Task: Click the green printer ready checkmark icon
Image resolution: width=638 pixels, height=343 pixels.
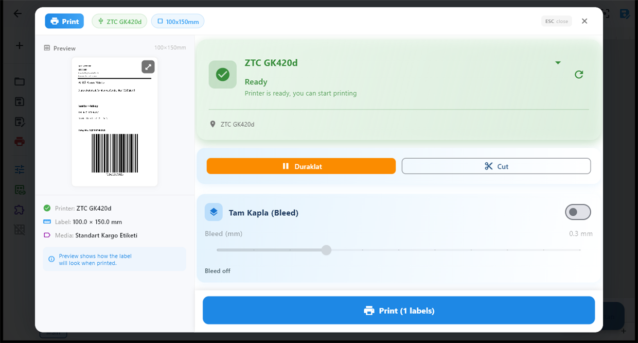Action: coord(223,75)
